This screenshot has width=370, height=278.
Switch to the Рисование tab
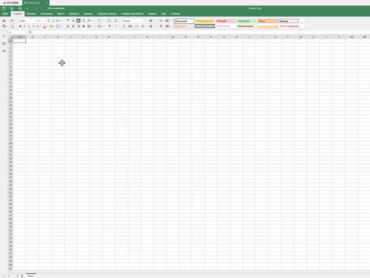pyautogui.click(x=46, y=14)
